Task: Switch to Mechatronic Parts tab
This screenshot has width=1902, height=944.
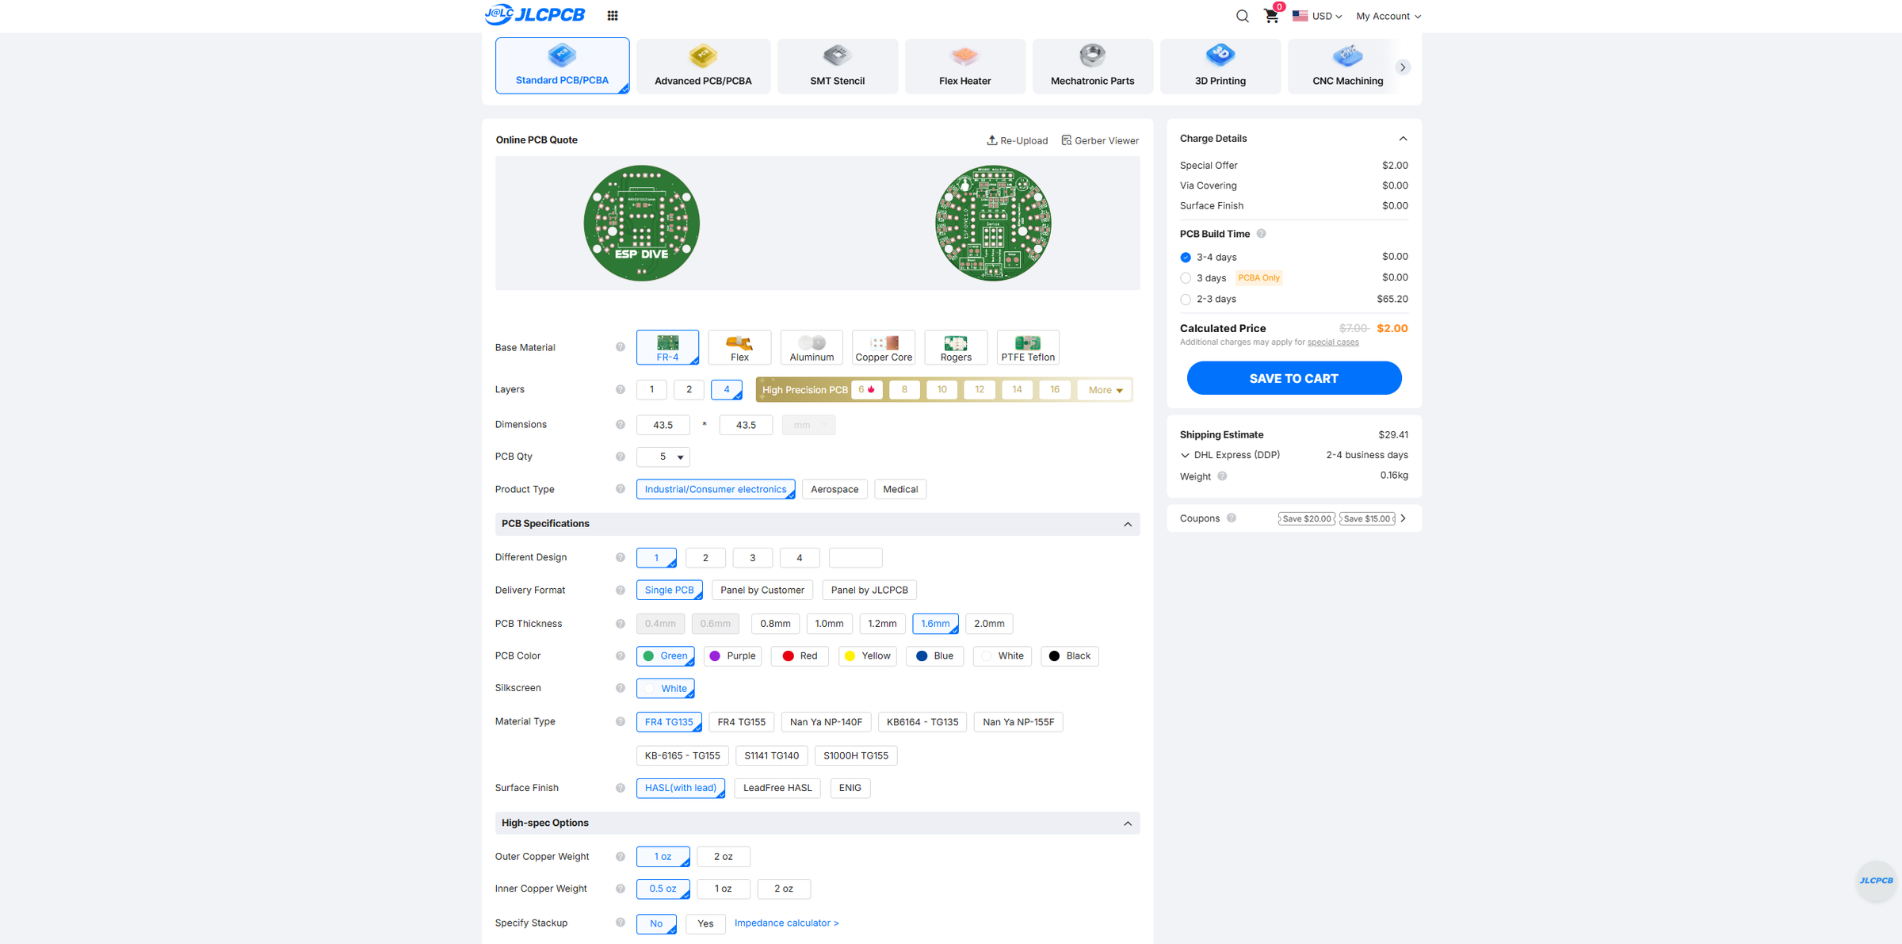Action: click(x=1092, y=67)
